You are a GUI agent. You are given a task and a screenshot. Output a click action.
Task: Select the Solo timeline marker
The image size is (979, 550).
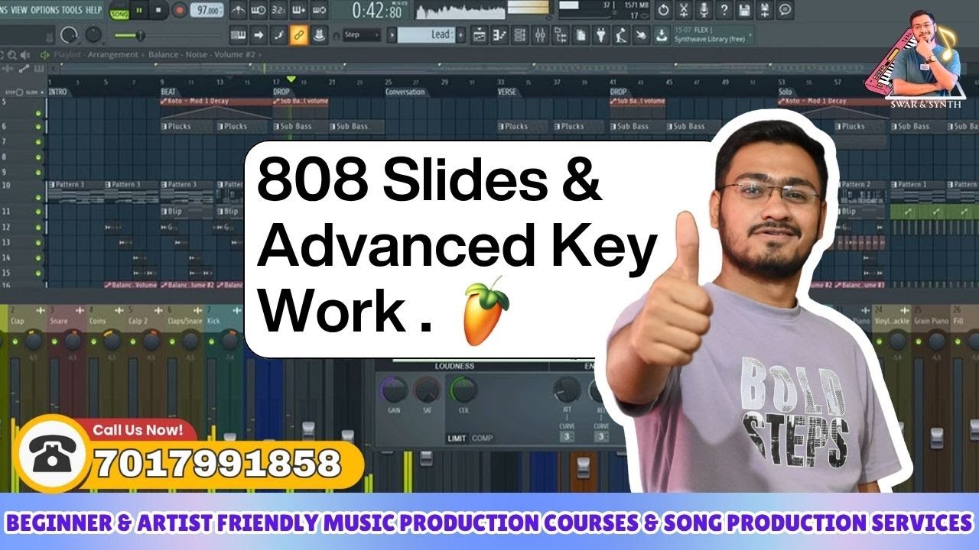[785, 92]
